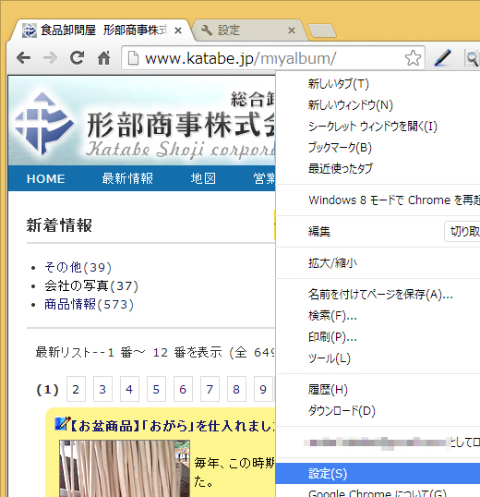Go to page 4 of the list
Image resolution: width=480 pixels, height=497 pixels.
click(x=129, y=389)
